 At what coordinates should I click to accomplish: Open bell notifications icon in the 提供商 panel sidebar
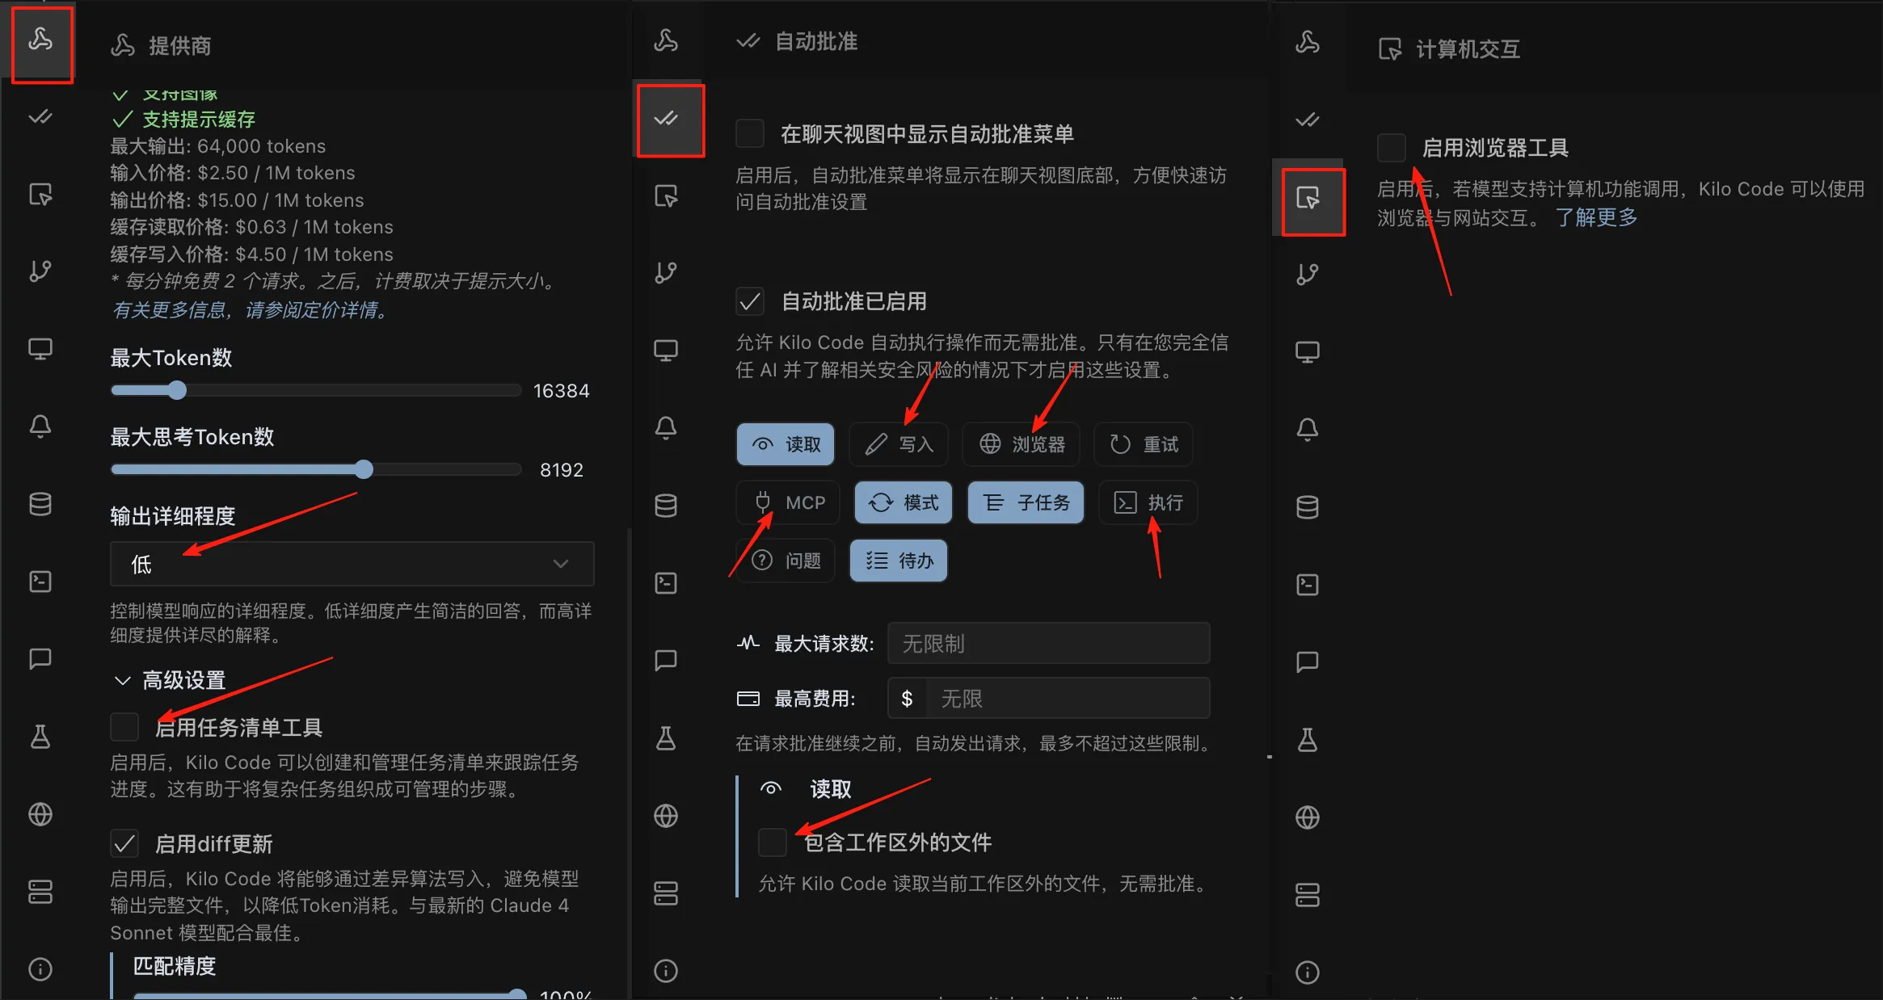click(x=40, y=426)
